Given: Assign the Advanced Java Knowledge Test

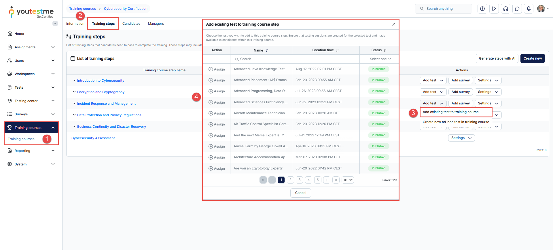Looking at the screenshot, I should point(217,69).
